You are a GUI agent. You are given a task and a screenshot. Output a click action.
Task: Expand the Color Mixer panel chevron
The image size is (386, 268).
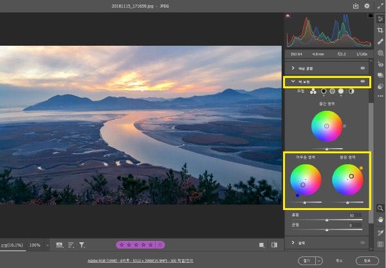point(293,68)
